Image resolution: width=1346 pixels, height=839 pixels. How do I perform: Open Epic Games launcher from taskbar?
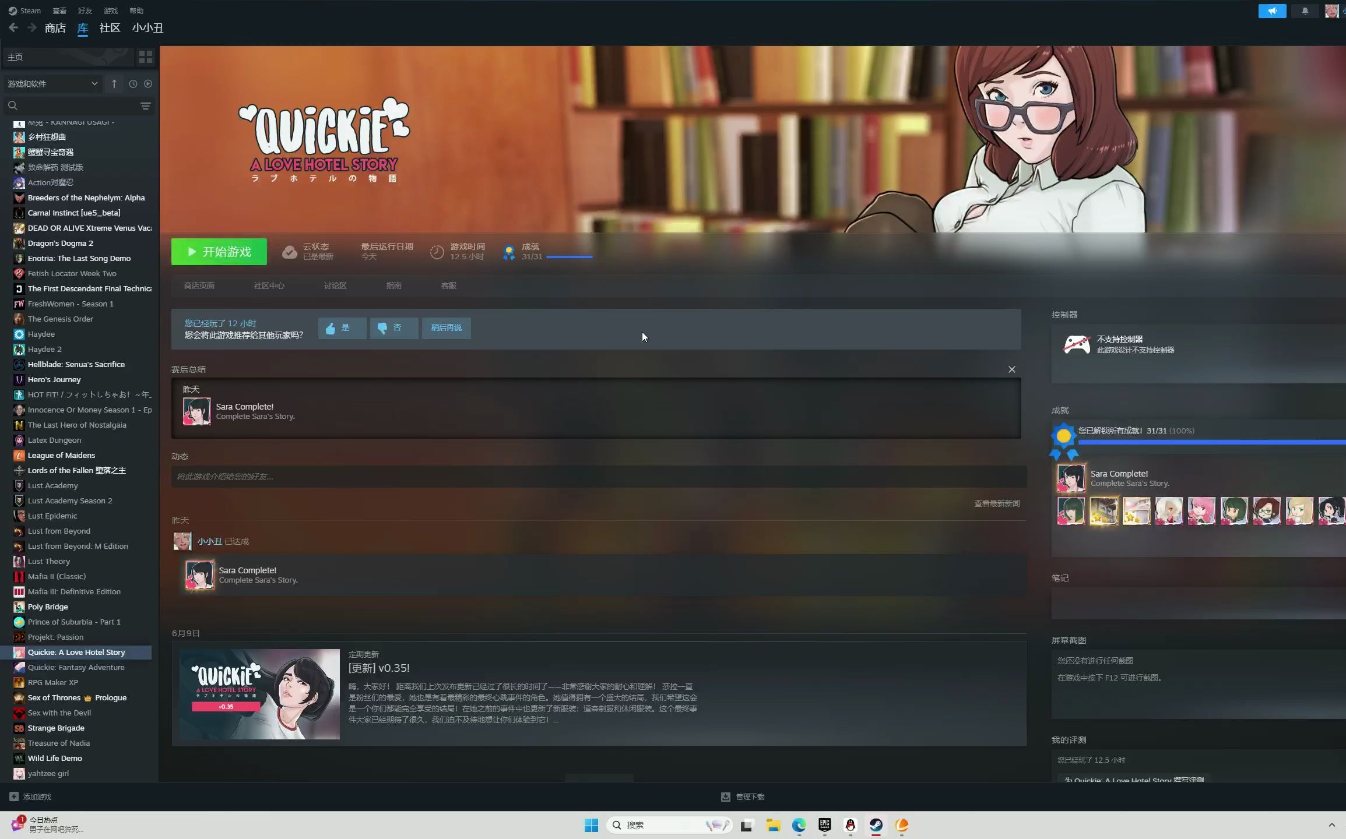(824, 825)
